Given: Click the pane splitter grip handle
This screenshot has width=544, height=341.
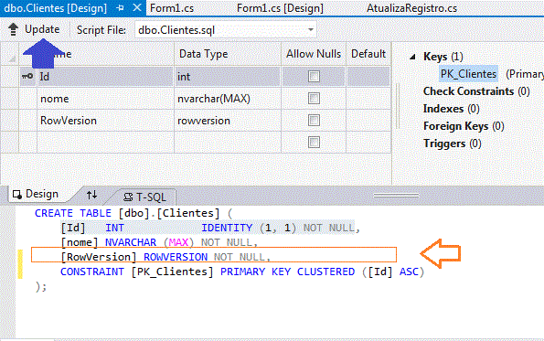Looking at the screenshot, I should tap(396, 196).
